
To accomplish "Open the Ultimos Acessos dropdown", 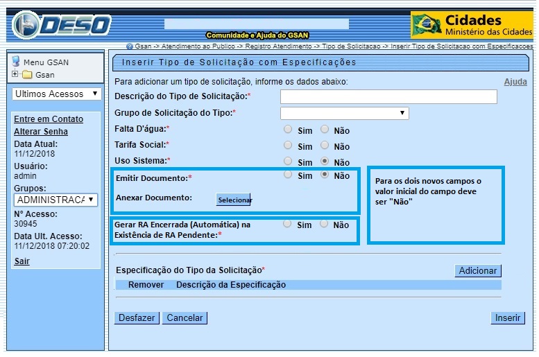I will click(57, 94).
